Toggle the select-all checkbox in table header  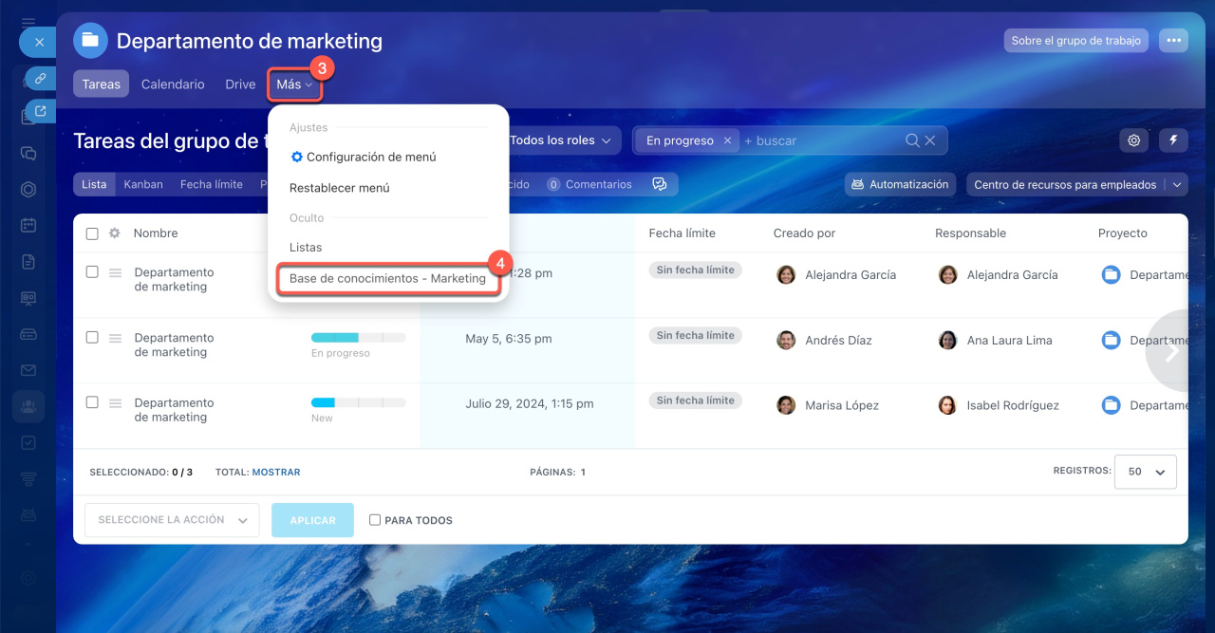(92, 233)
